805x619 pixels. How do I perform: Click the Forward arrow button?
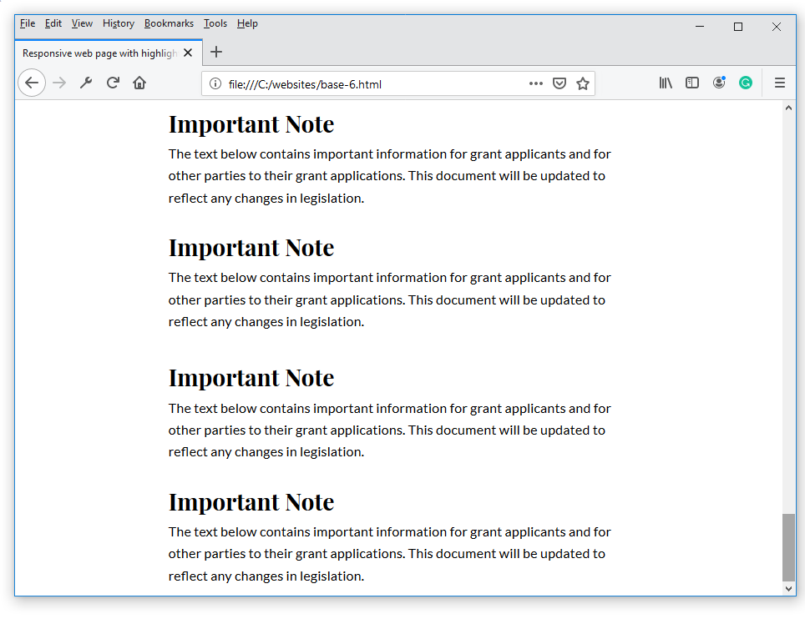[x=59, y=83]
